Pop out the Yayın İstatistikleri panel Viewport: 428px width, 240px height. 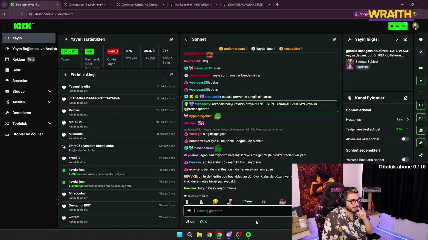pyautogui.click(x=171, y=39)
